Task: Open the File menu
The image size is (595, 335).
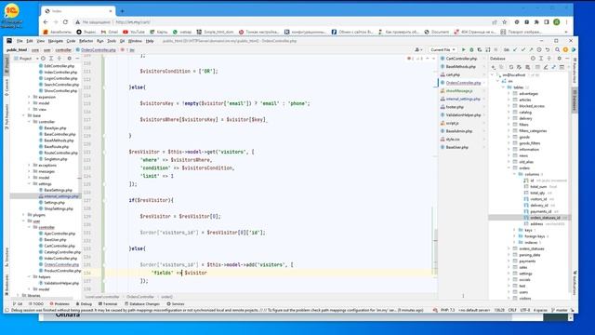Action: [x=20, y=41]
